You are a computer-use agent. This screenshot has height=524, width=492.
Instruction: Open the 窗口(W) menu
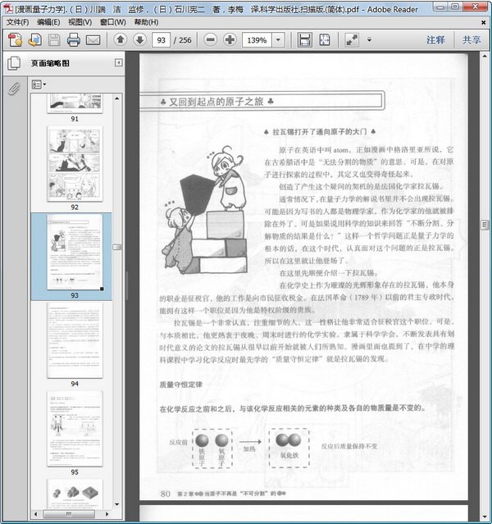[113, 22]
